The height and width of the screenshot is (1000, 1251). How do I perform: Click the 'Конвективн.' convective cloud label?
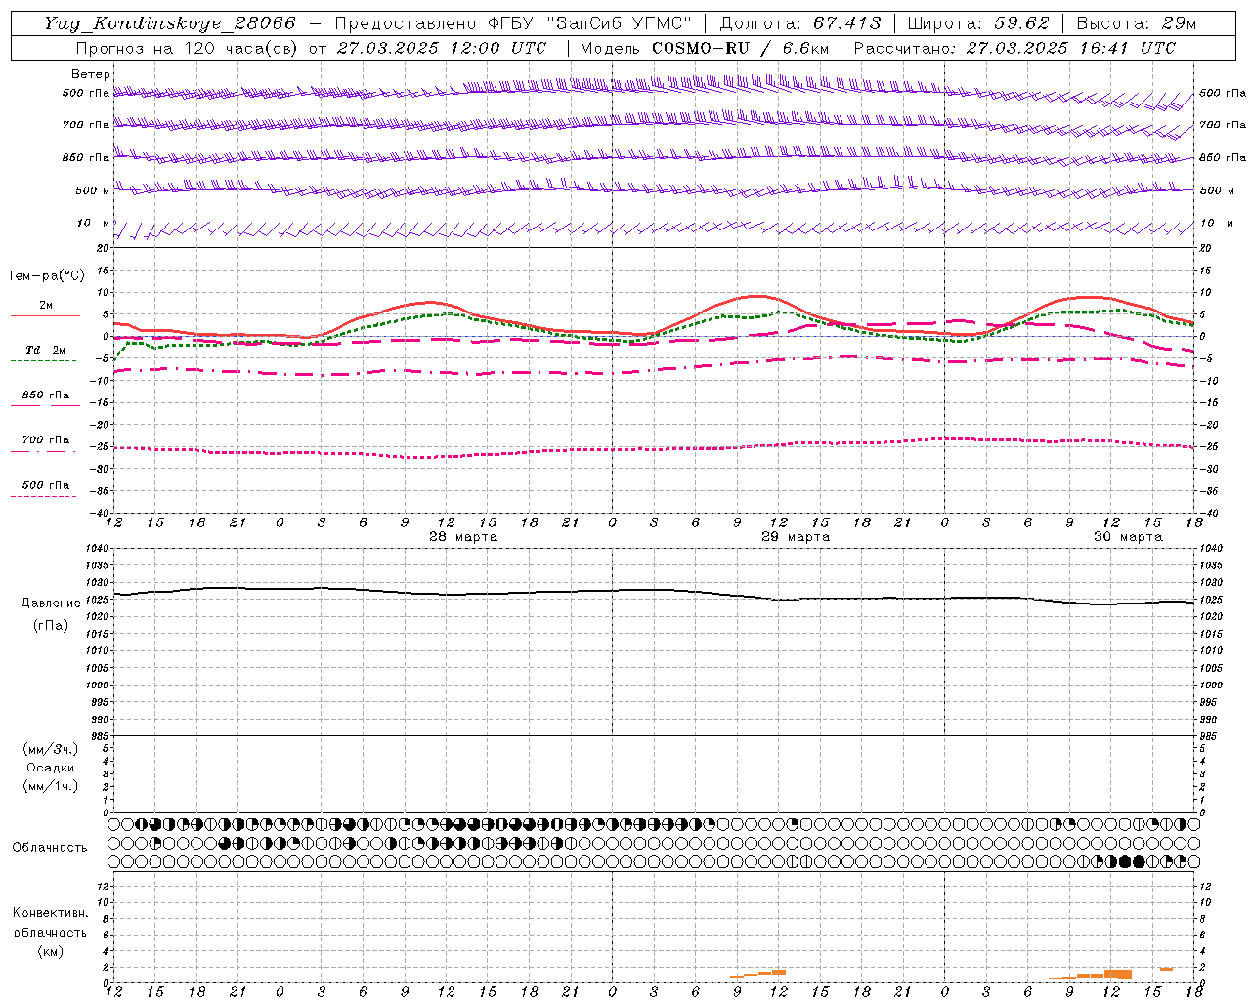[x=51, y=913]
